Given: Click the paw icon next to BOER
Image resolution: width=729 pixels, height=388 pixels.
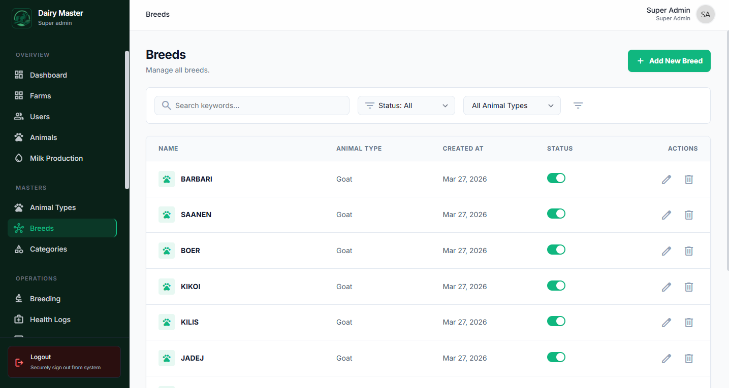Looking at the screenshot, I should [x=167, y=251].
